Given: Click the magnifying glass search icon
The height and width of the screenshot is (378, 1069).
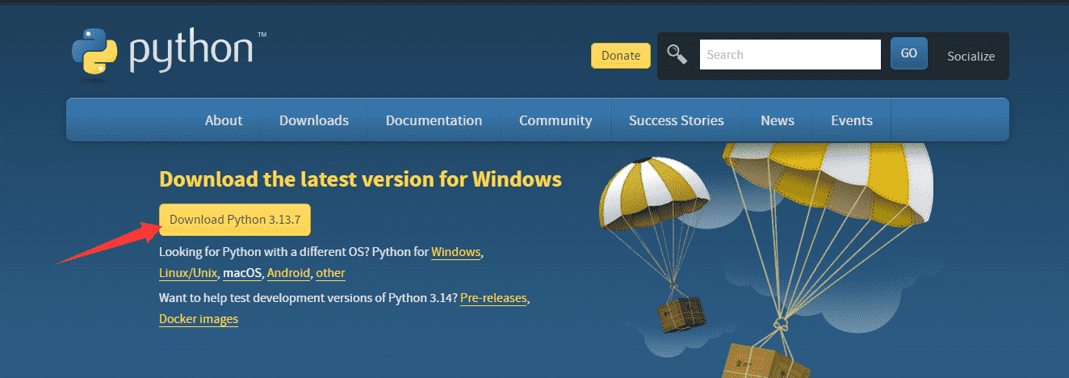Looking at the screenshot, I should coord(677,55).
